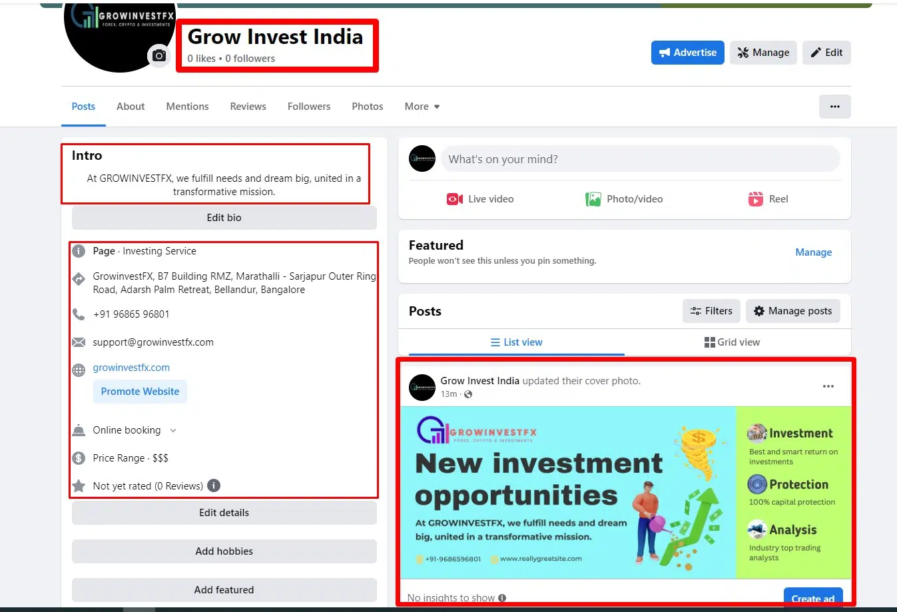This screenshot has width=897, height=612.
Task: Open the posts Filters options
Action: [711, 311]
